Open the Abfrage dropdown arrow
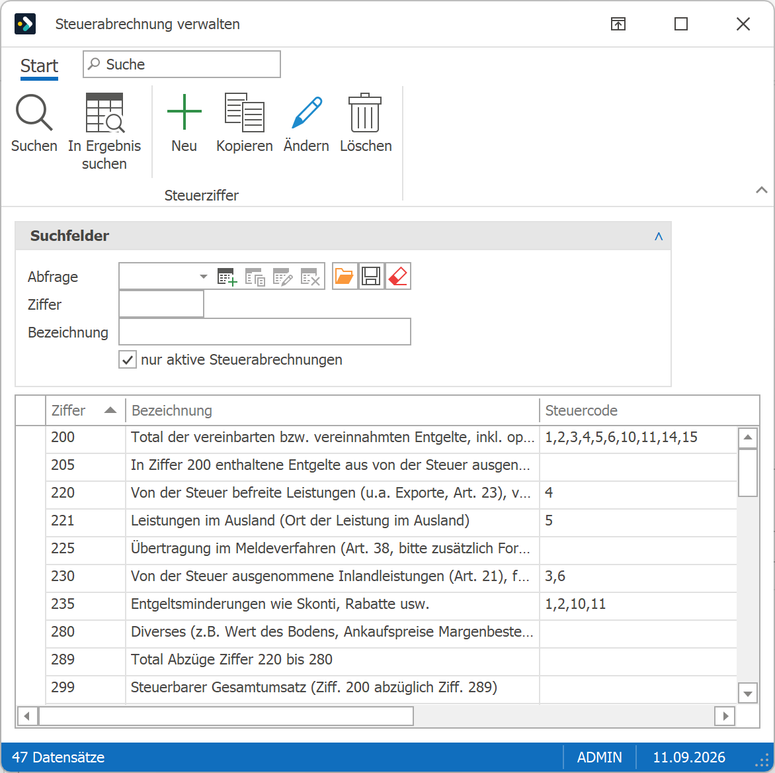 [x=203, y=277]
